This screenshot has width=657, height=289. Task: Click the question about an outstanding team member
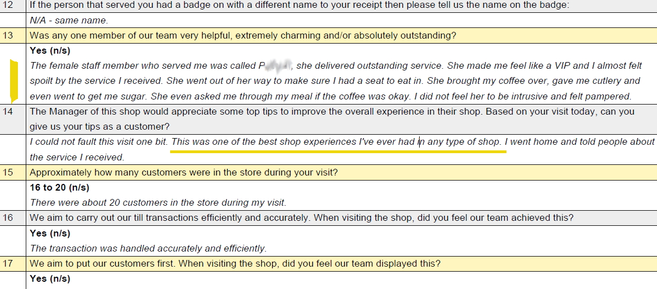(242, 35)
